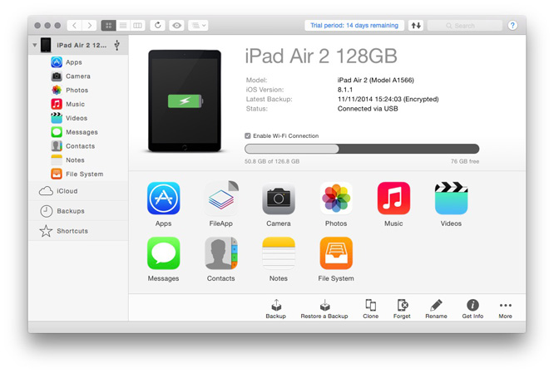Toggle the Quick Look eye button

177,26
